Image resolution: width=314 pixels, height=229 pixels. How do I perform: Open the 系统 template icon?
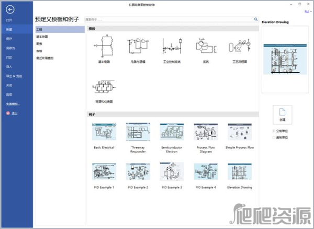(x=206, y=46)
